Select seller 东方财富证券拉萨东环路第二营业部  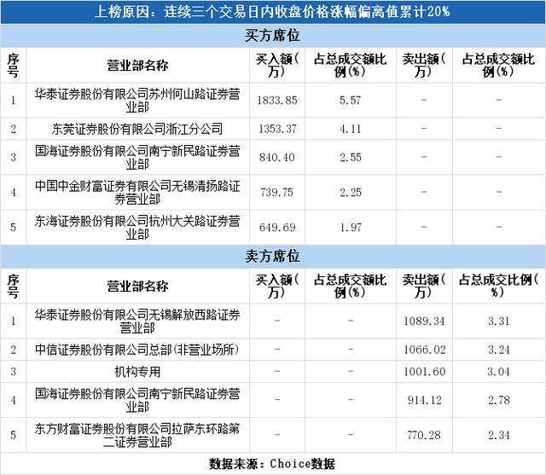click(x=137, y=435)
